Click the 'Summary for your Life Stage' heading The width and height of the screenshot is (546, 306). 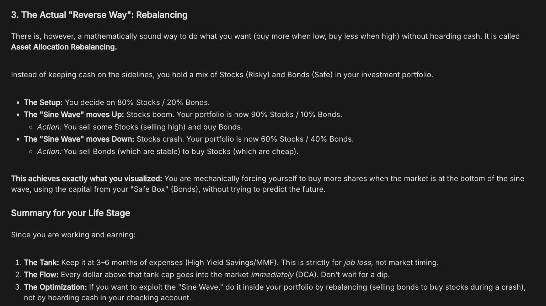[x=70, y=213]
